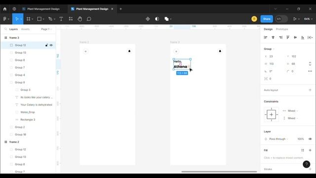Click the layer opacity 100% field

[x=301, y=139]
